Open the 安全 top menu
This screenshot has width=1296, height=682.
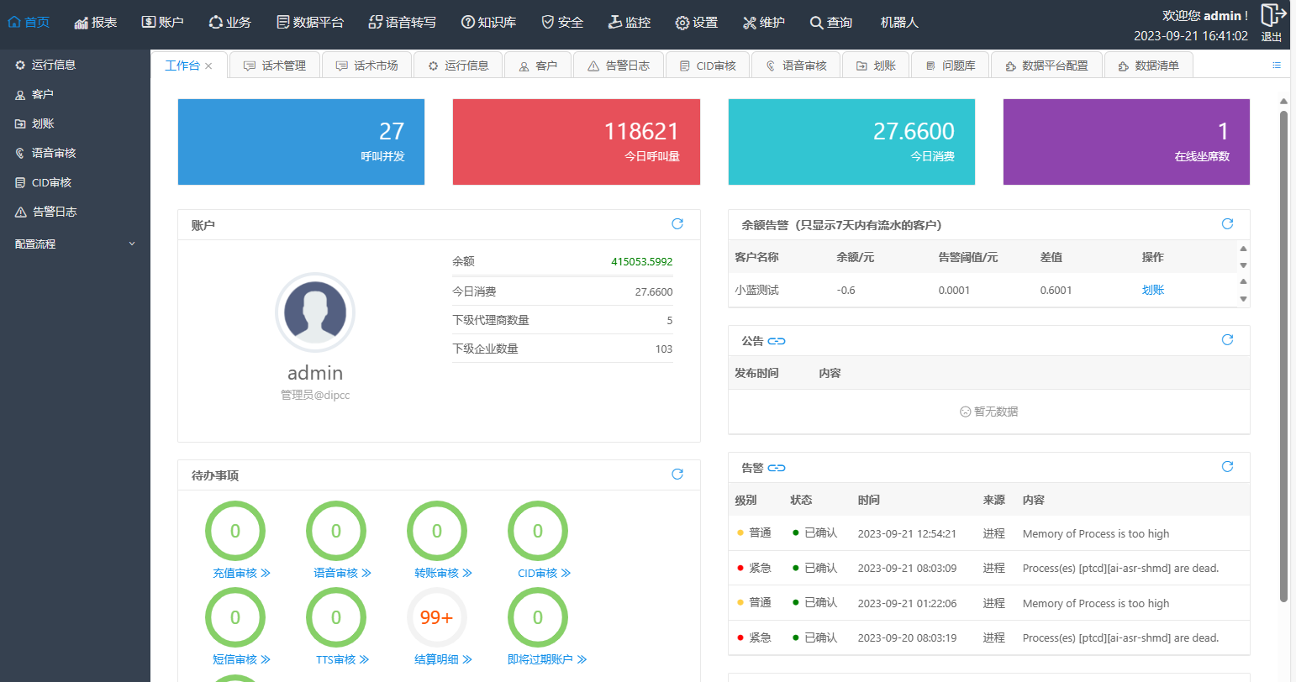tap(562, 23)
